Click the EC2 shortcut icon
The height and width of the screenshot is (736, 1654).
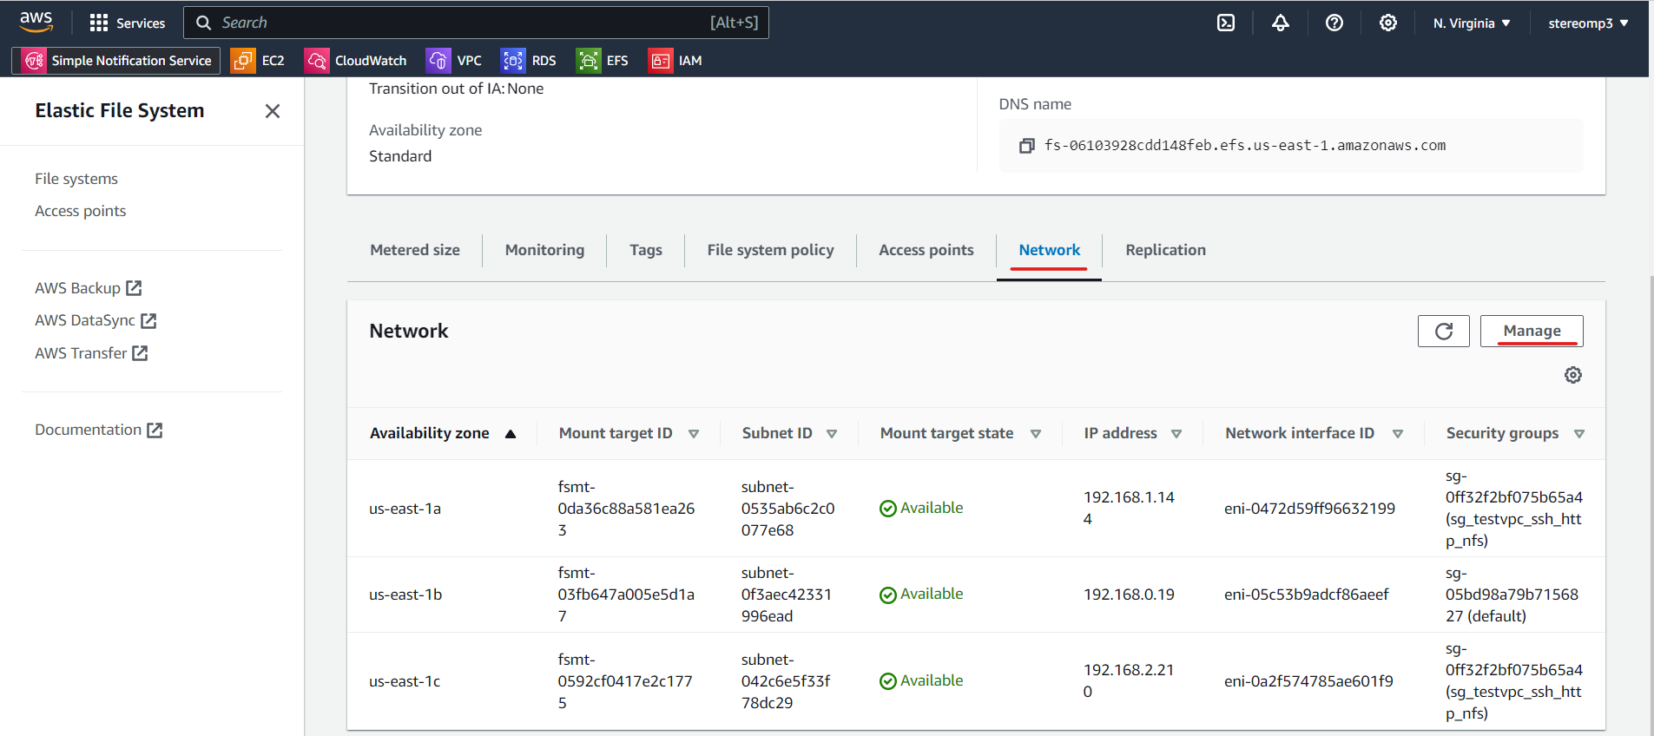point(243,61)
